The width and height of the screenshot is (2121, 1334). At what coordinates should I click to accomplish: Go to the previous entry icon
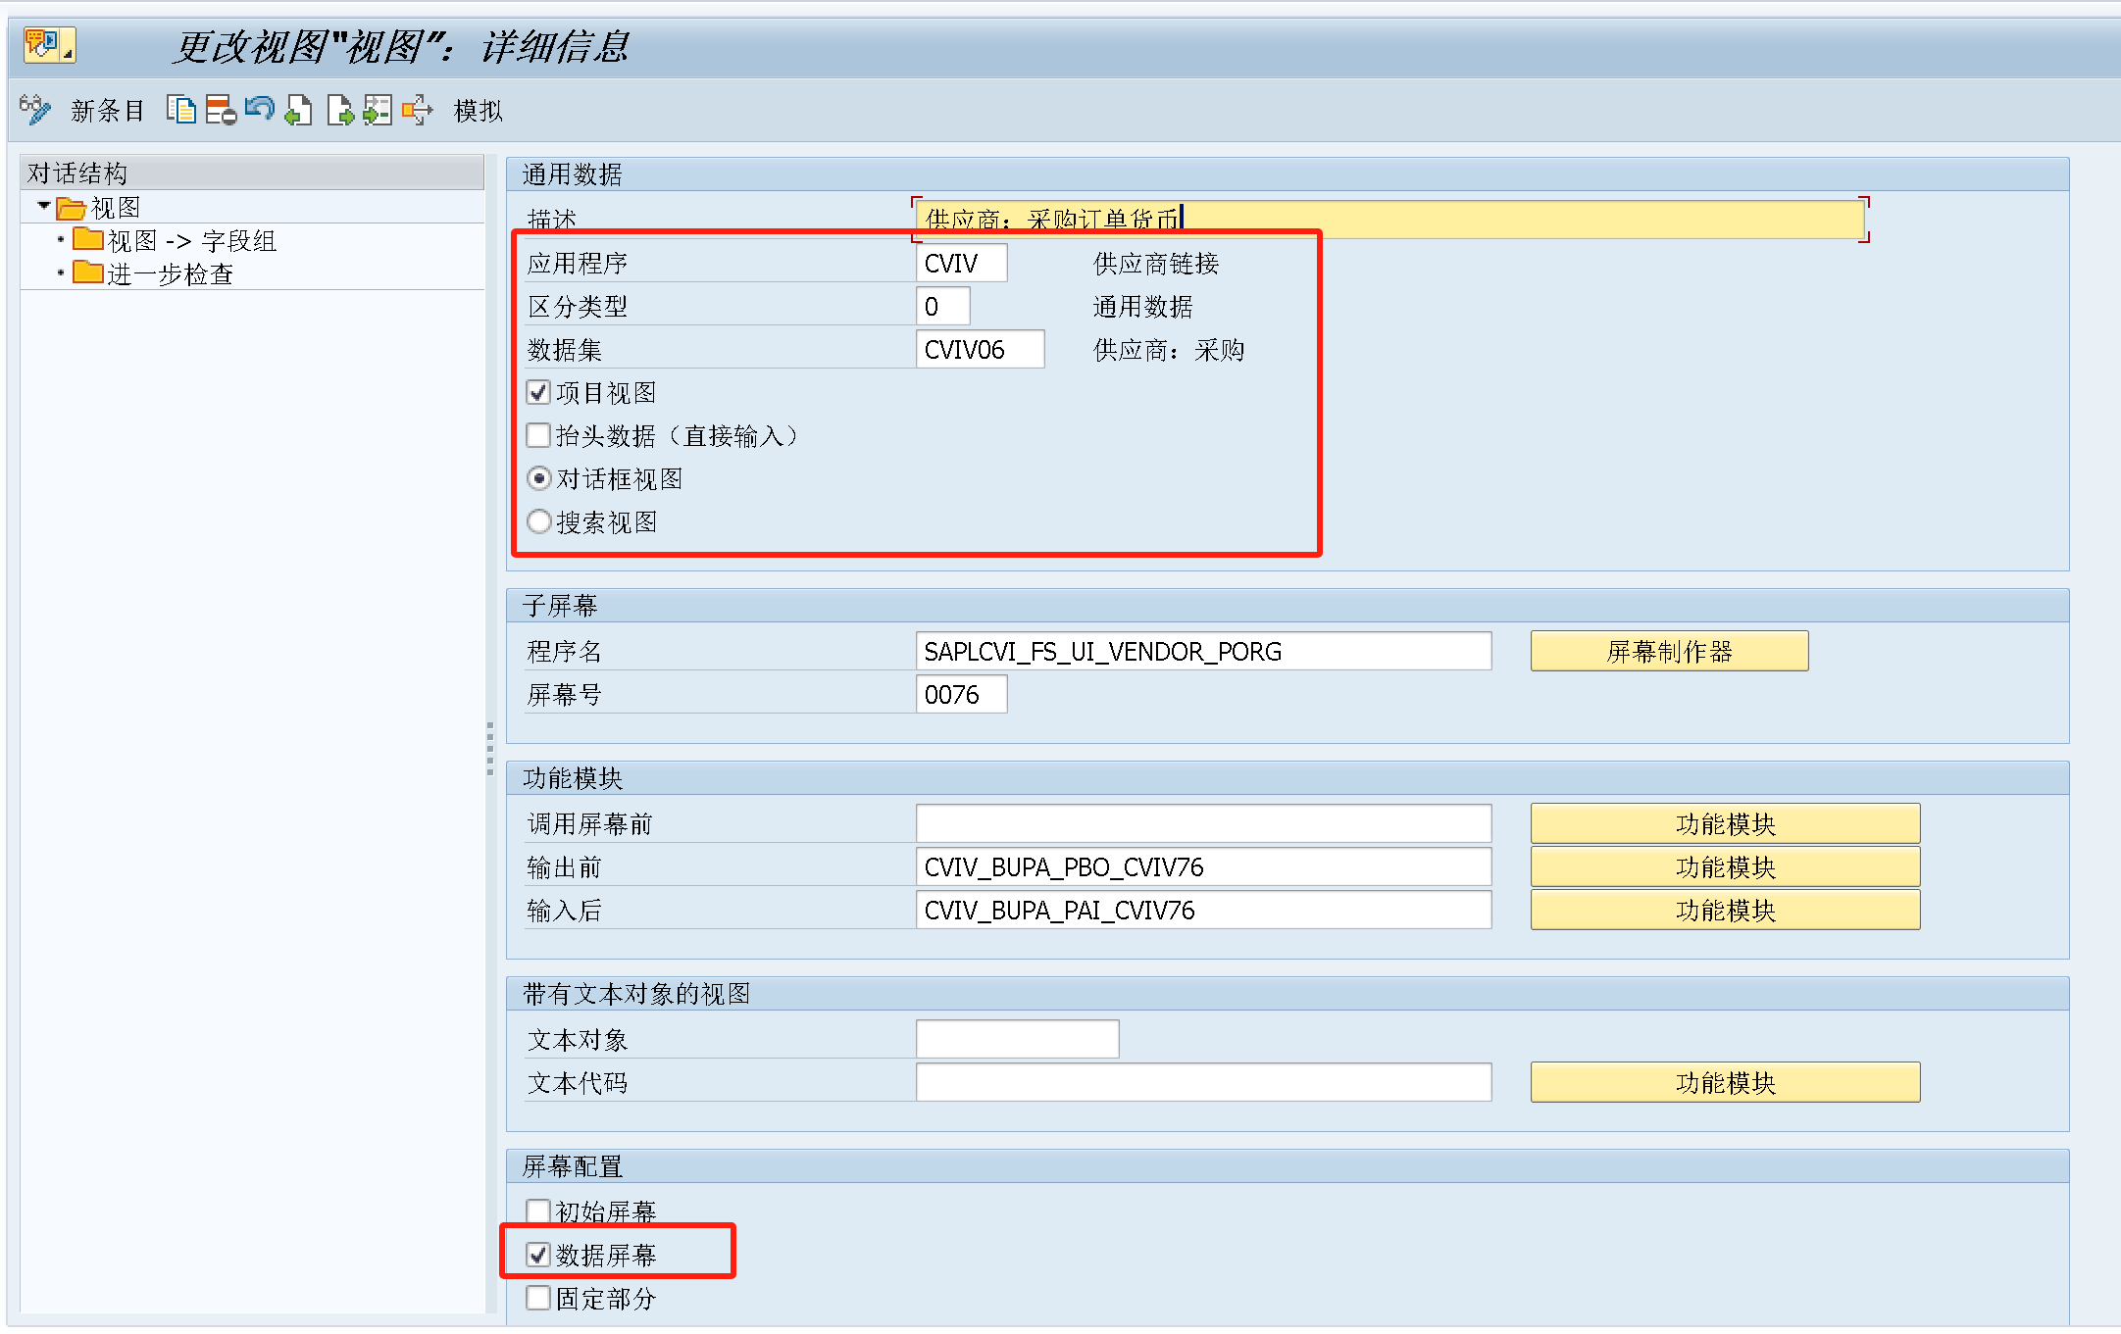[298, 110]
